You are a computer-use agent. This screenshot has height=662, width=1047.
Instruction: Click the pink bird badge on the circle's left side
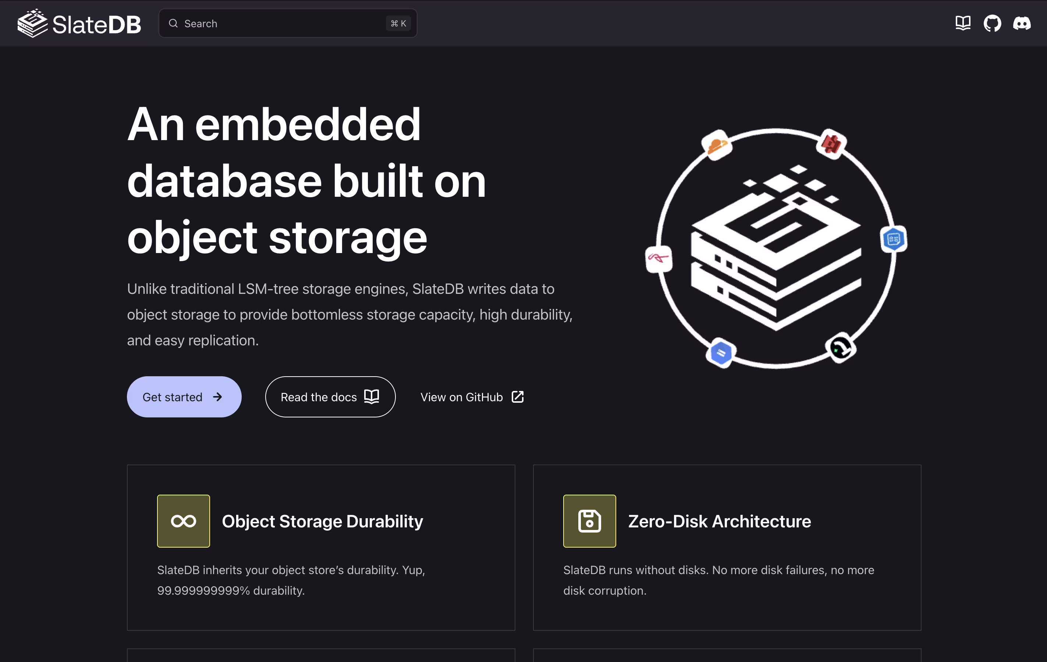[659, 259]
